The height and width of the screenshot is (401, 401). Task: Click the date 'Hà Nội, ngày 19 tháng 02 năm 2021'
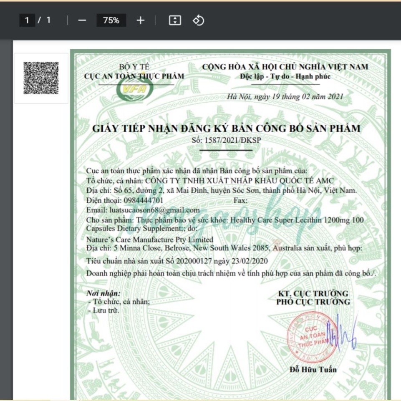click(285, 97)
